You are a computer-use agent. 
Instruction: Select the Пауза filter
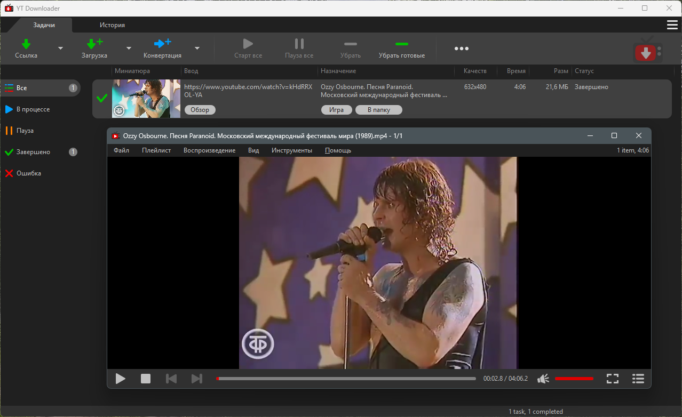click(41, 131)
